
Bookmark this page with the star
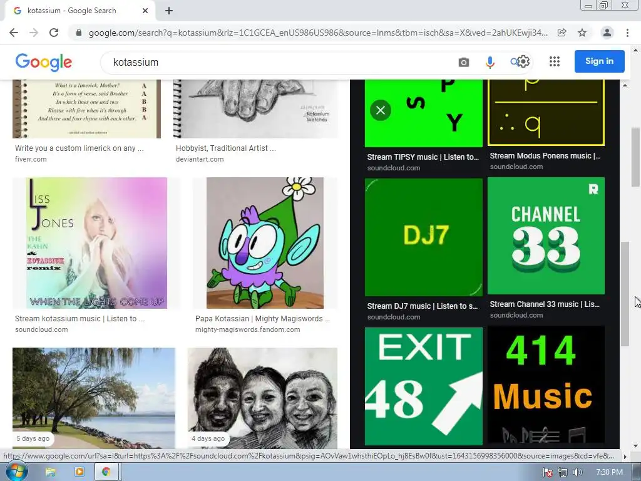click(582, 33)
